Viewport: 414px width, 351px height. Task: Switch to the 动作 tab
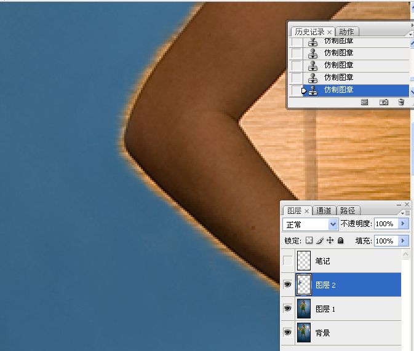[346, 32]
